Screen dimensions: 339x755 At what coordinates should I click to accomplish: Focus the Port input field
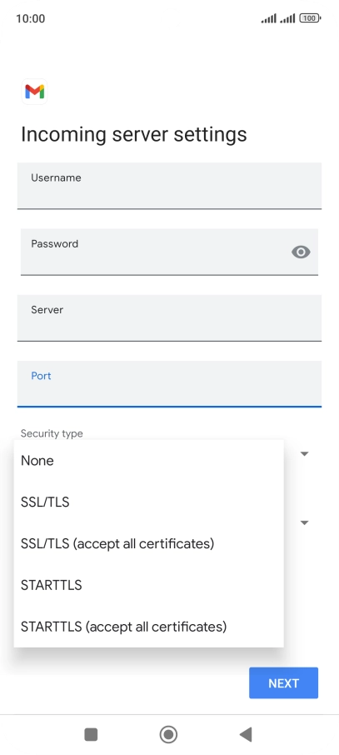[x=170, y=384]
